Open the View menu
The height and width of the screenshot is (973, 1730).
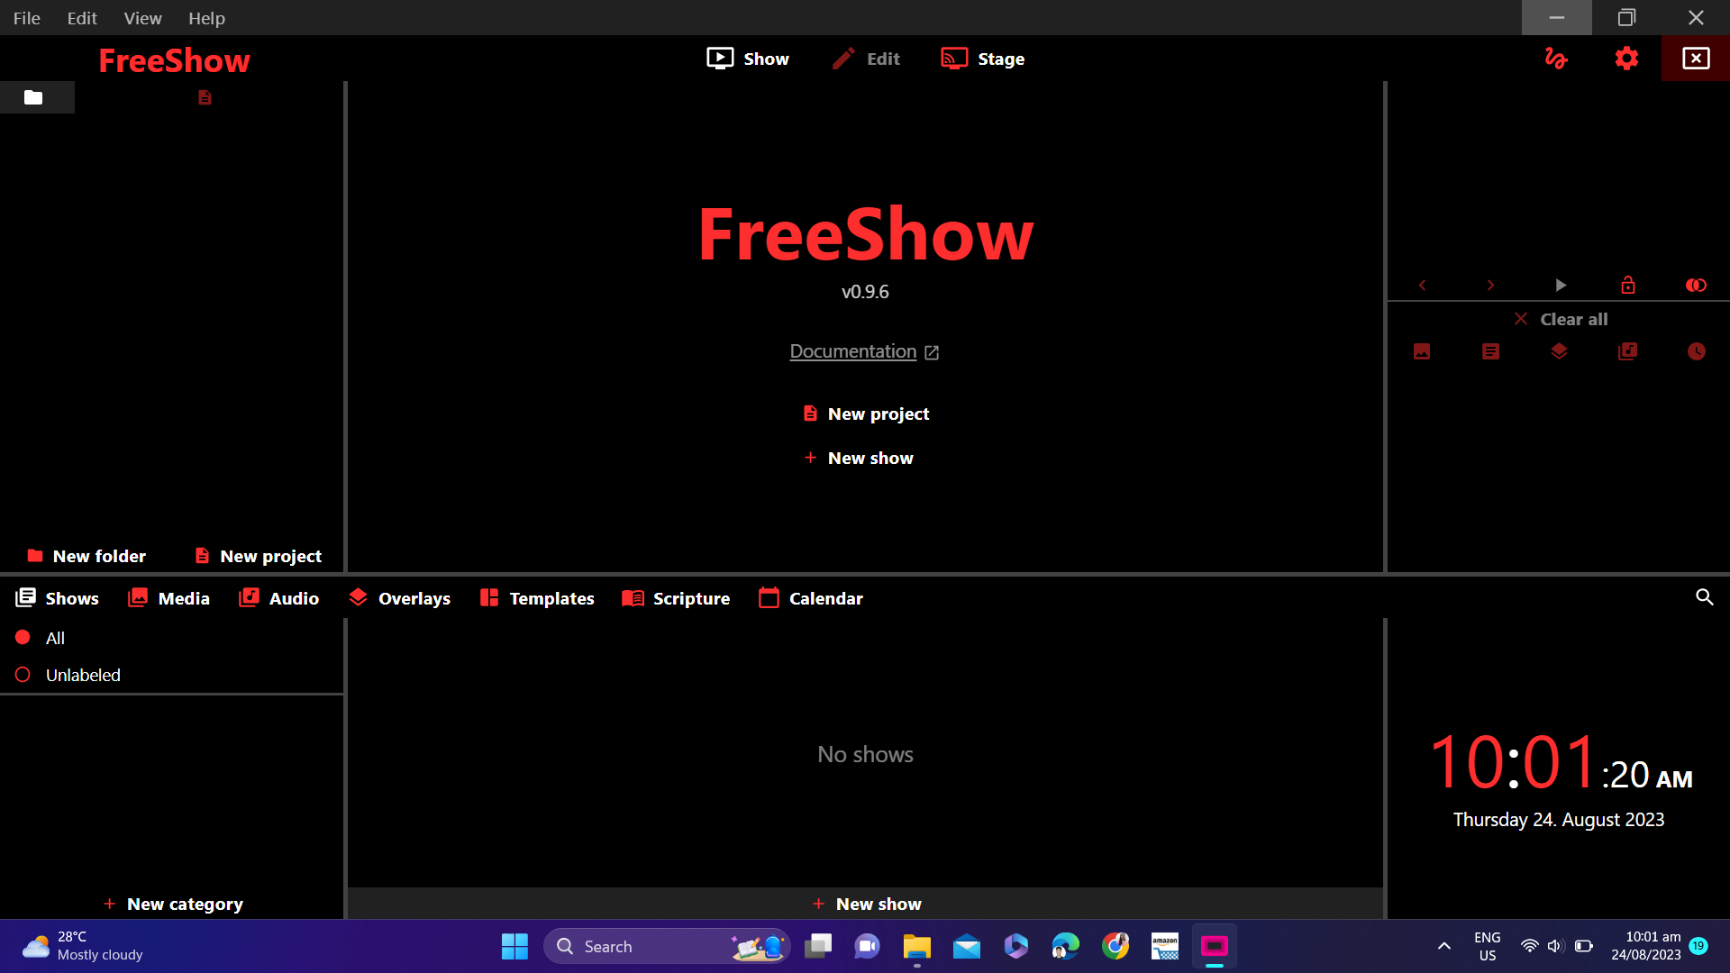point(142,18)
